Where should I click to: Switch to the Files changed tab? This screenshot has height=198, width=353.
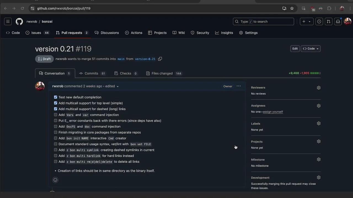(162, 73)
